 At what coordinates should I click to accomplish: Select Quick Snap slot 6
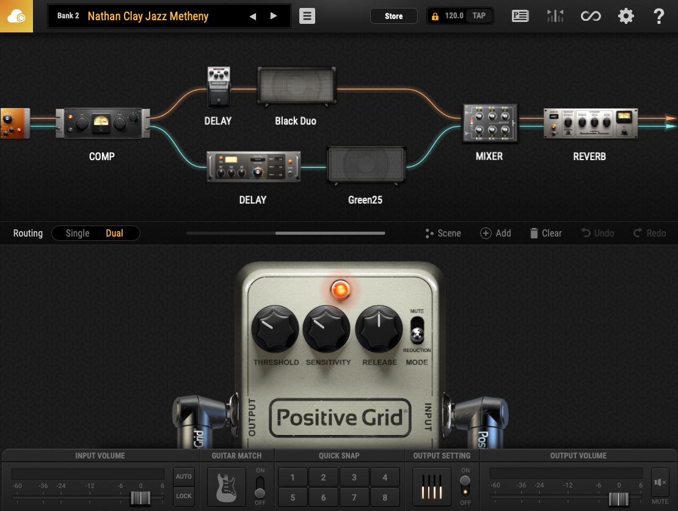pyautogui.click(x=324, y=498)
